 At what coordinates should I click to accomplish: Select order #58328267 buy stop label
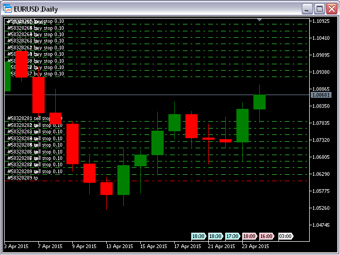pyautogui.click(x=35, y=74)
